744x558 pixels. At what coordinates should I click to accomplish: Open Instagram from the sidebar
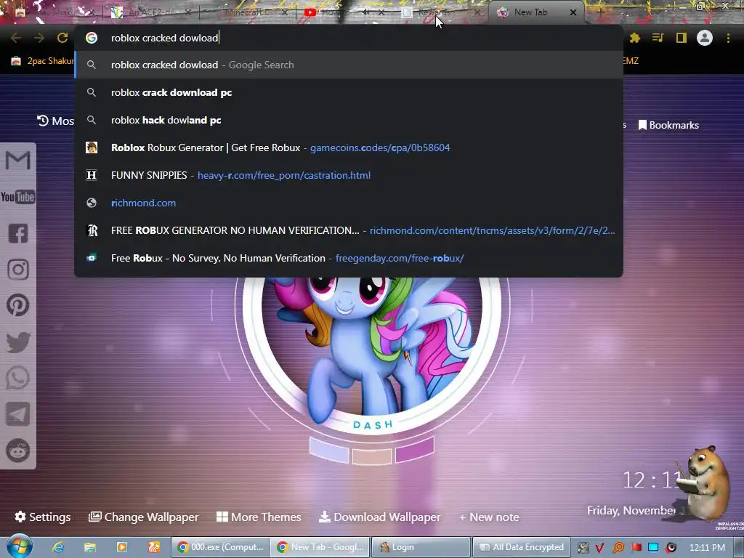click(18, 270)
